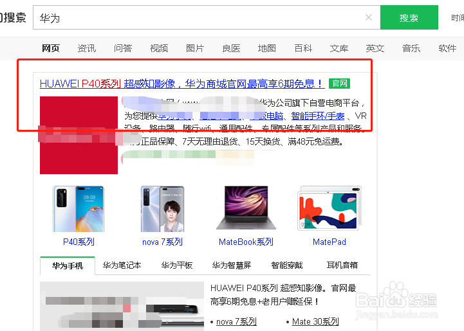
Task: Switch to the 良医 tab
Action: pyautogui.click(x=231, y=48)
